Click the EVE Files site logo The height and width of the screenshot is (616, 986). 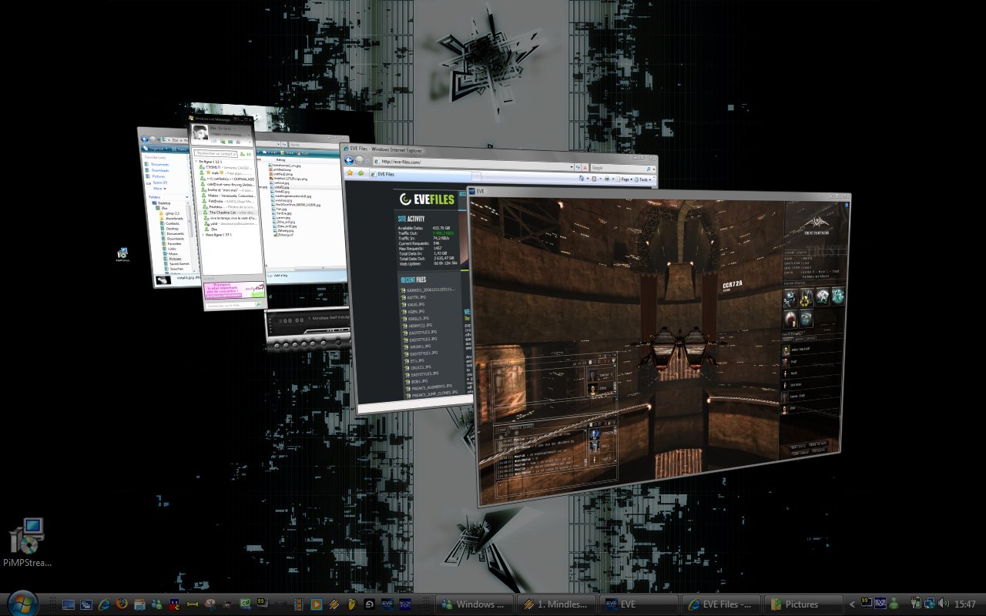coord(427,200)
